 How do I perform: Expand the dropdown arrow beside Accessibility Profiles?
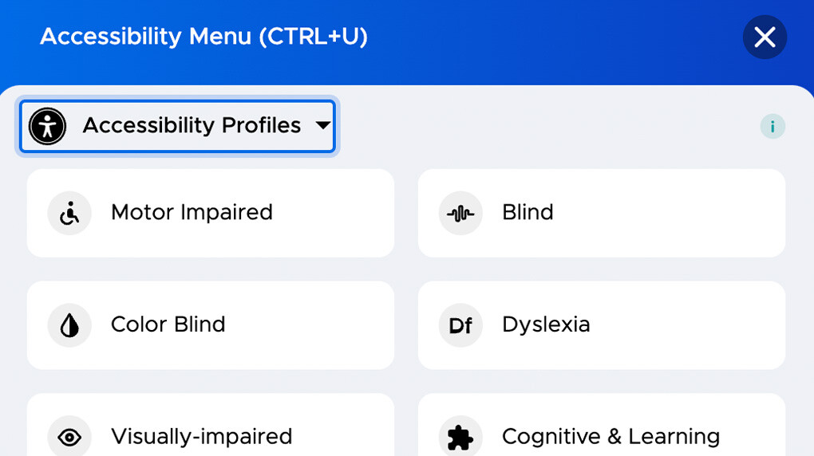point(322,125)
